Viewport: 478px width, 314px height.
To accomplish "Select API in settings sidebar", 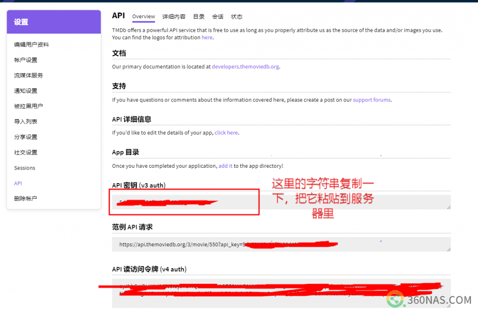I will (18, 183).
